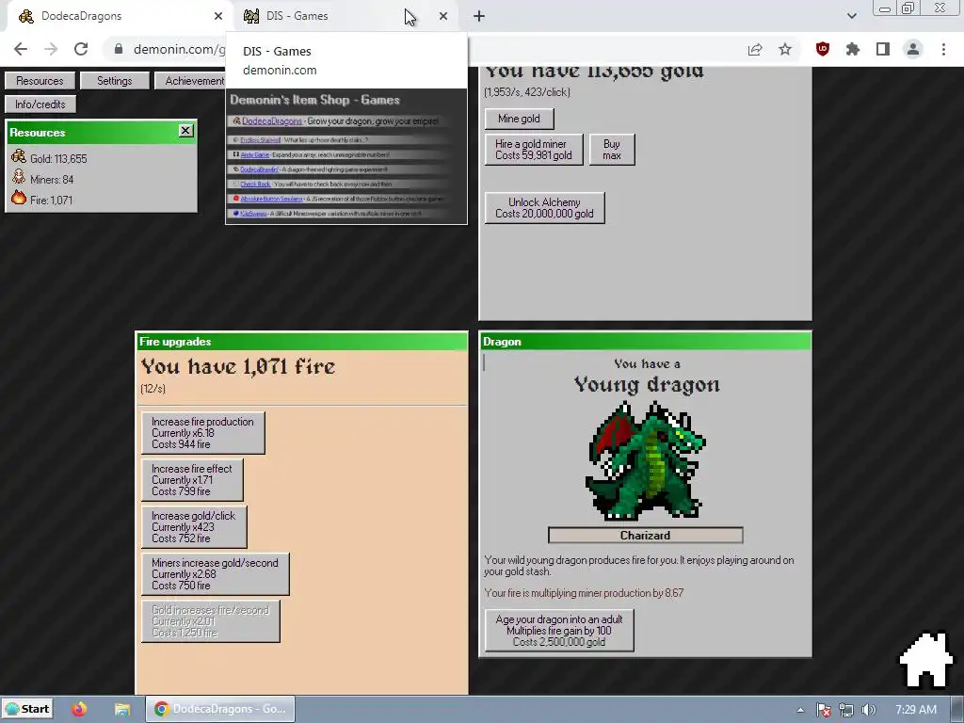The image size is (964, 723).
Task: Go back to the previous page
Action: point(21,49)
